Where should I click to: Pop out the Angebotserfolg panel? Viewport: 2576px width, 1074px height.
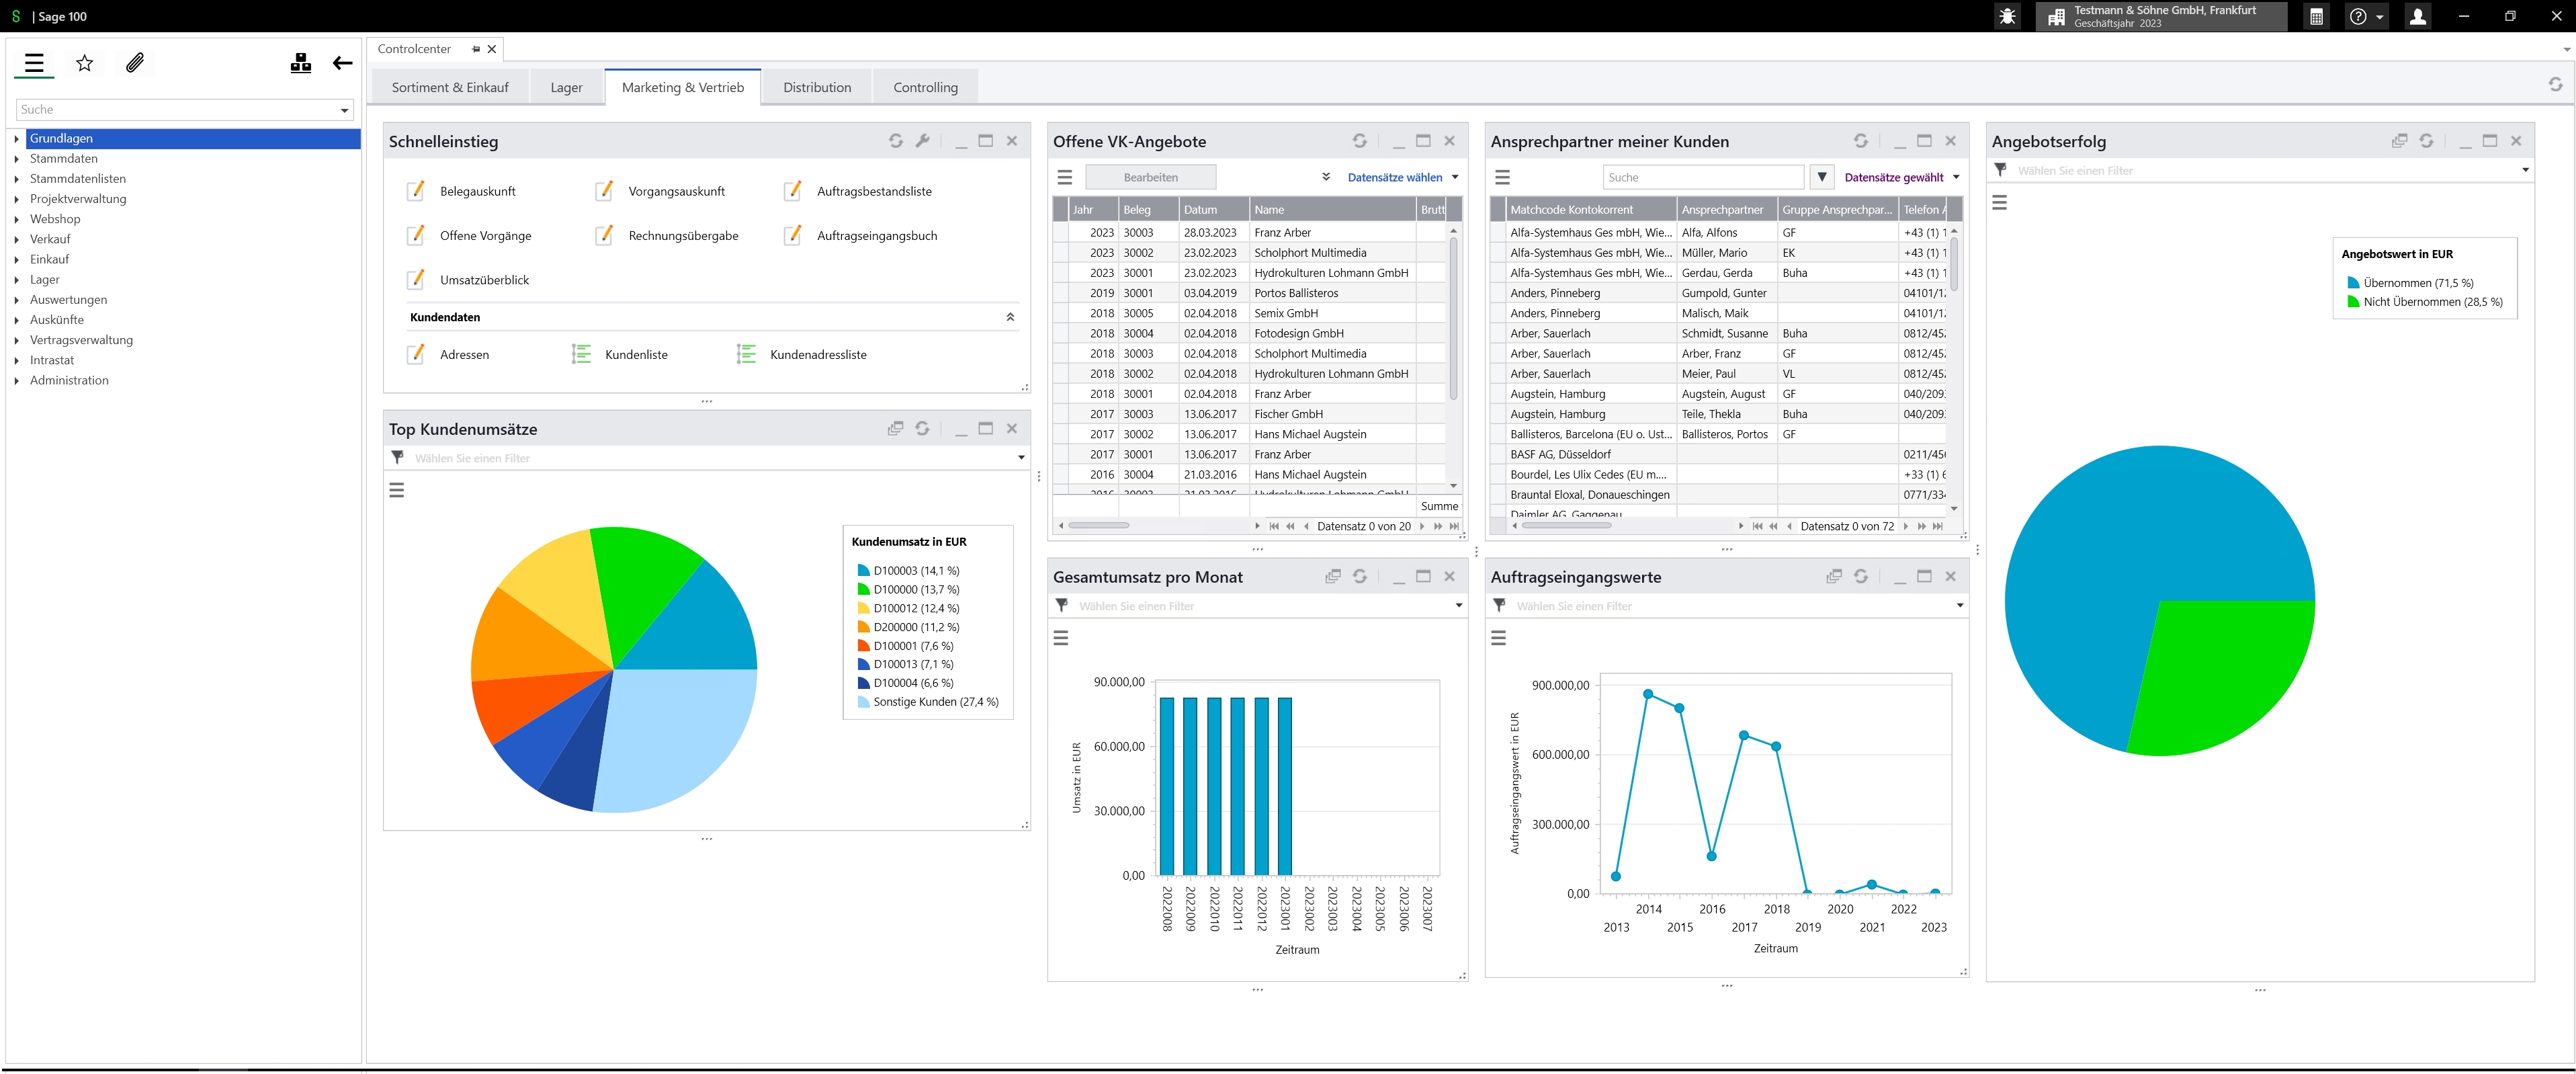(x=2399, y=141)
